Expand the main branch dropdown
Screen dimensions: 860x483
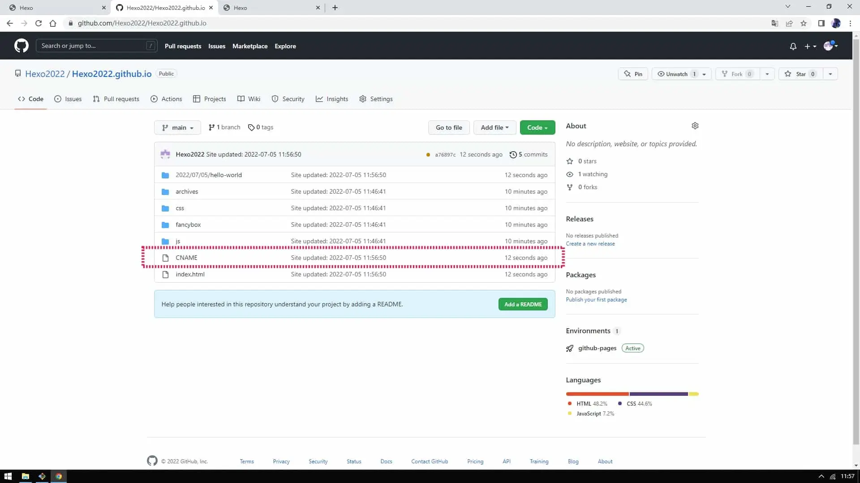point(177,127)
